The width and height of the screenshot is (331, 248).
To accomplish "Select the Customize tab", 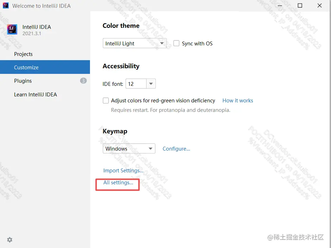I will (x=45, y=67).
